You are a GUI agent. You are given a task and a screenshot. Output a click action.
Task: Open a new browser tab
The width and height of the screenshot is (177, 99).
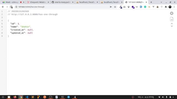click(x=151, y=2)
